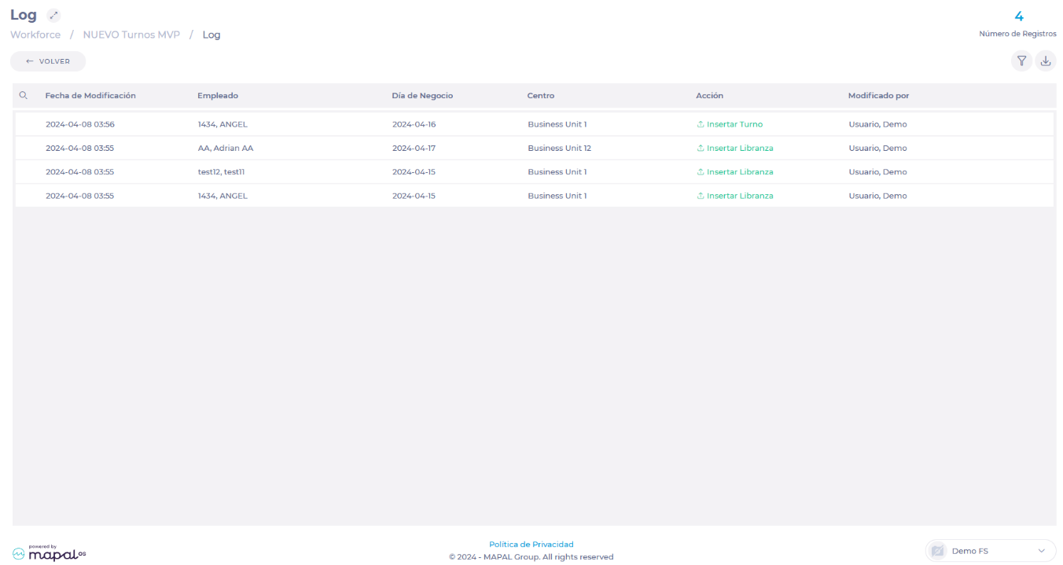
Task: Navigate to NUEVO Turnos MVP breadcrumb
Action: point(131,35)
